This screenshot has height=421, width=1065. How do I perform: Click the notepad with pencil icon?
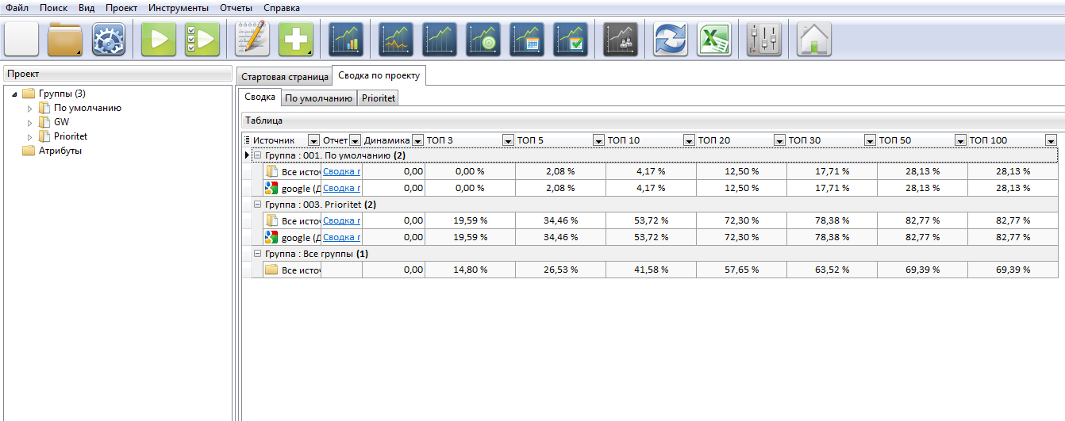pos(252,39)
